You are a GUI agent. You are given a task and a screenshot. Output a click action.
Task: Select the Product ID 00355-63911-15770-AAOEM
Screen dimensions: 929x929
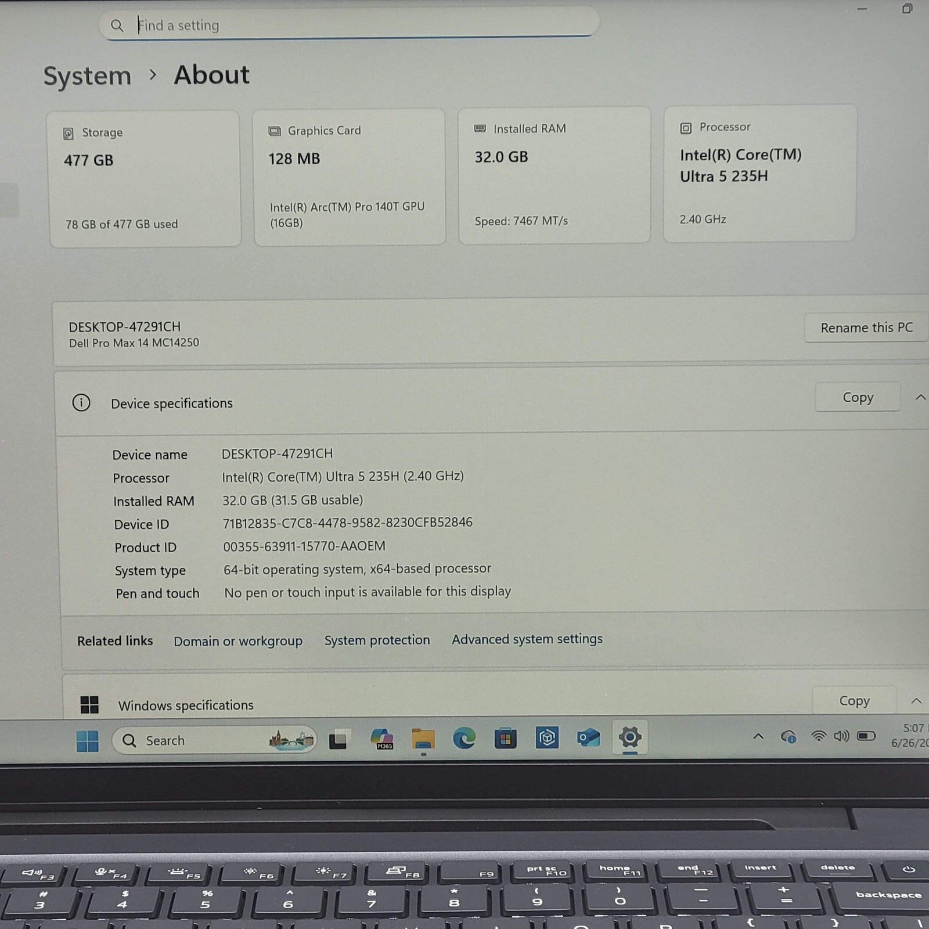304,546
